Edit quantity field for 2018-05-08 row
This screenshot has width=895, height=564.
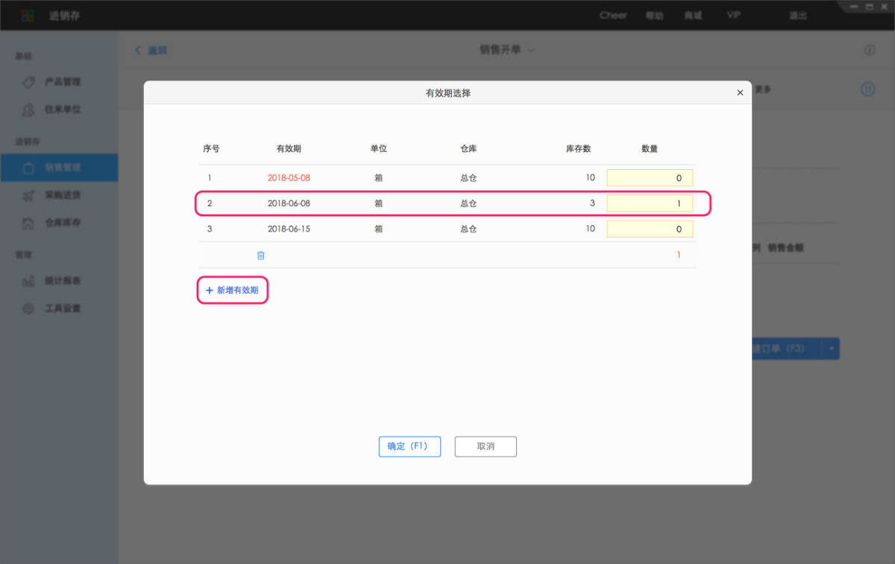click(x=650, y=178)
